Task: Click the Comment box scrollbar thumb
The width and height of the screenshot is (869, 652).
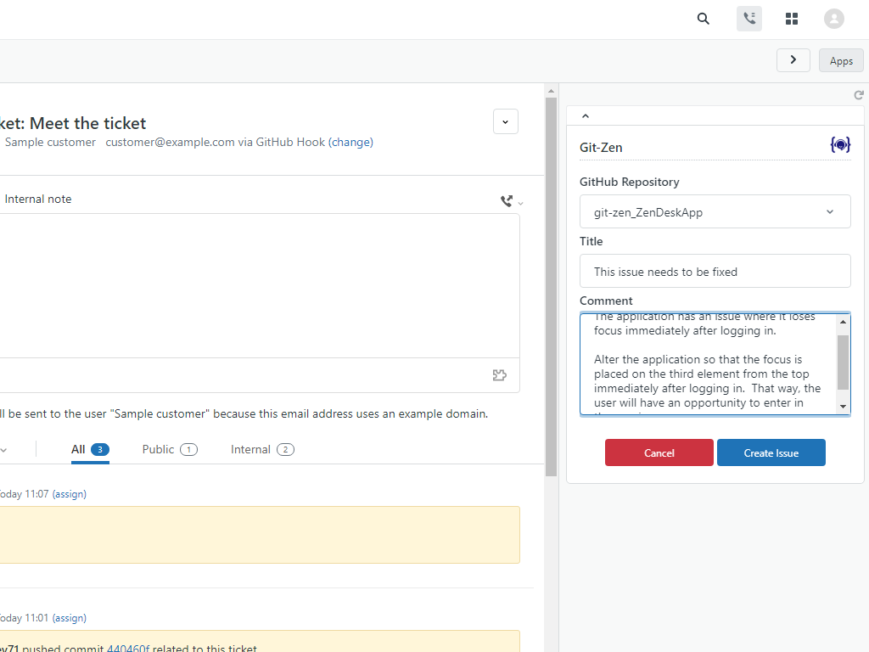Action: click(x=843, y=362)
